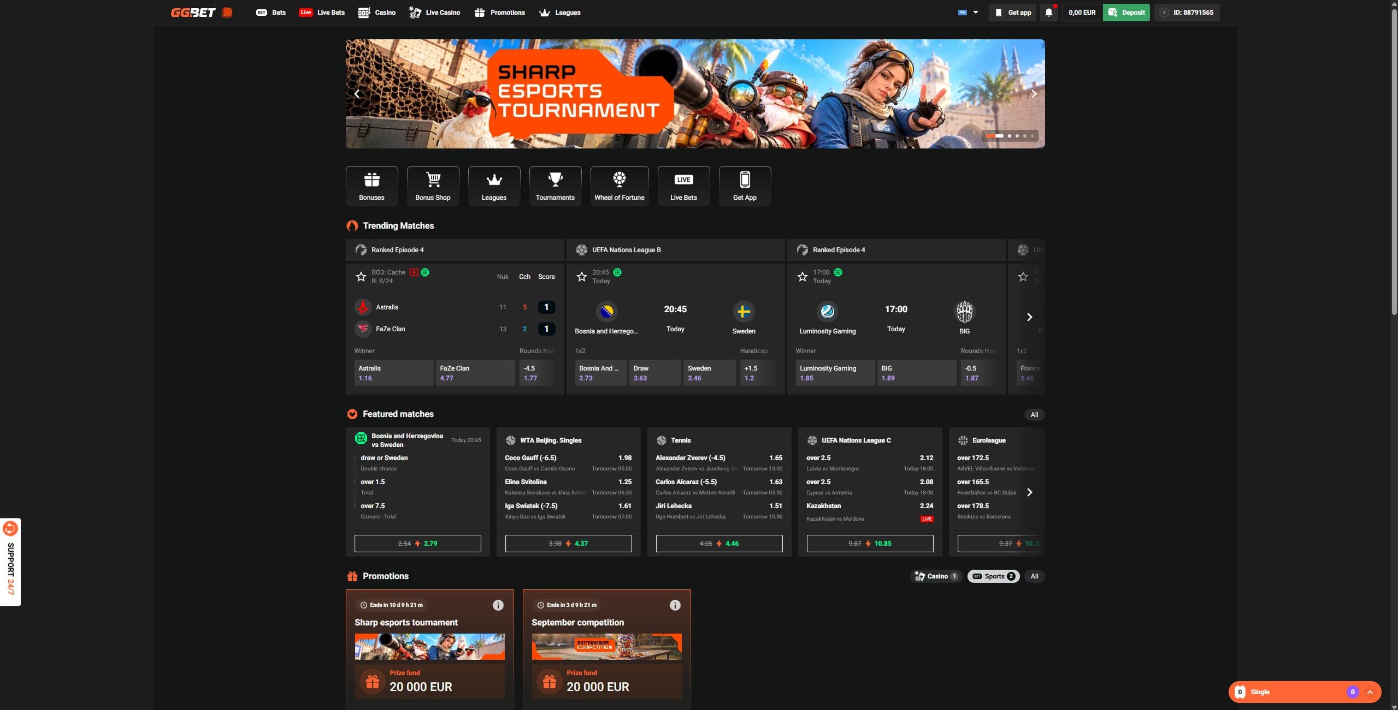1398x710 pixels.
Task: Open the 0,00 EUR balance
Action: click(1082, 12)
